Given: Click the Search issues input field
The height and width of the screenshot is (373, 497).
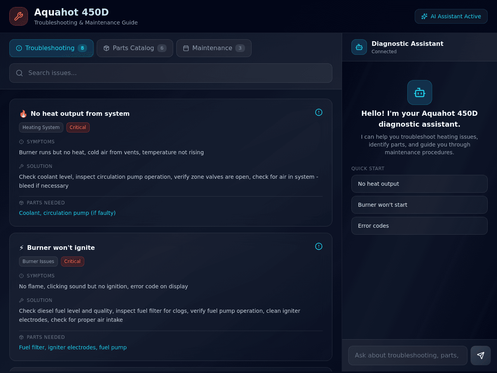Looking at the screenshot, I should pyautogui.click(x=171, y=73).
